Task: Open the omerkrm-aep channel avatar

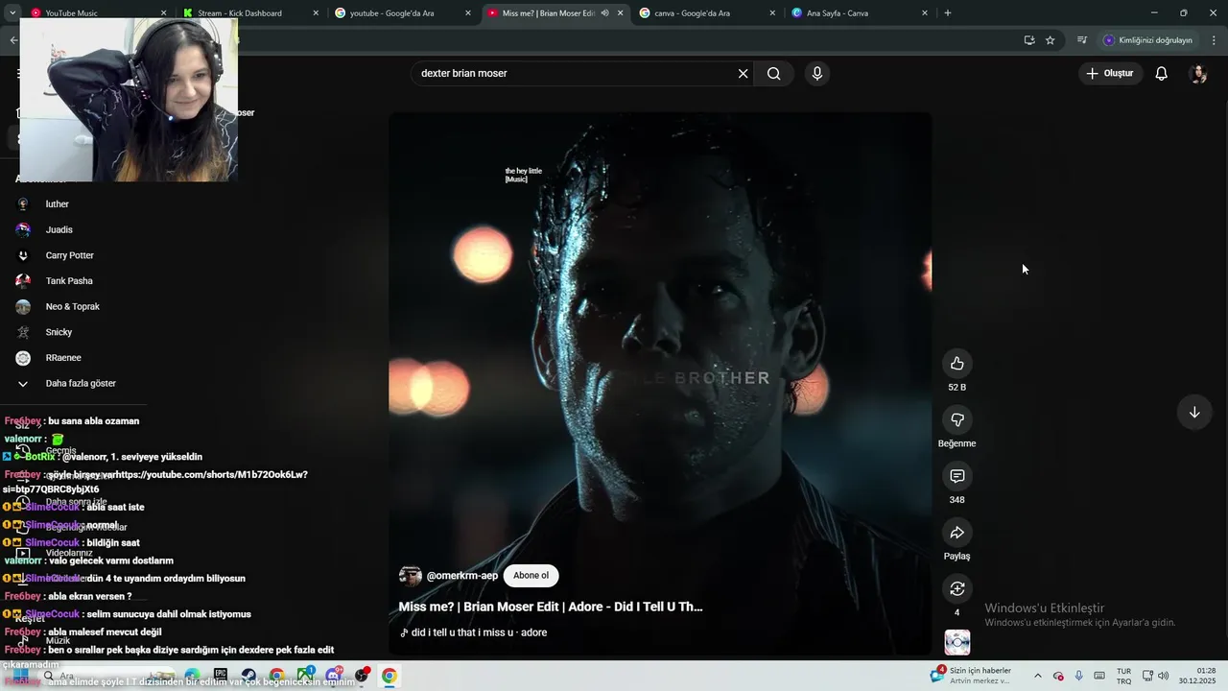Action: (411, 576)
